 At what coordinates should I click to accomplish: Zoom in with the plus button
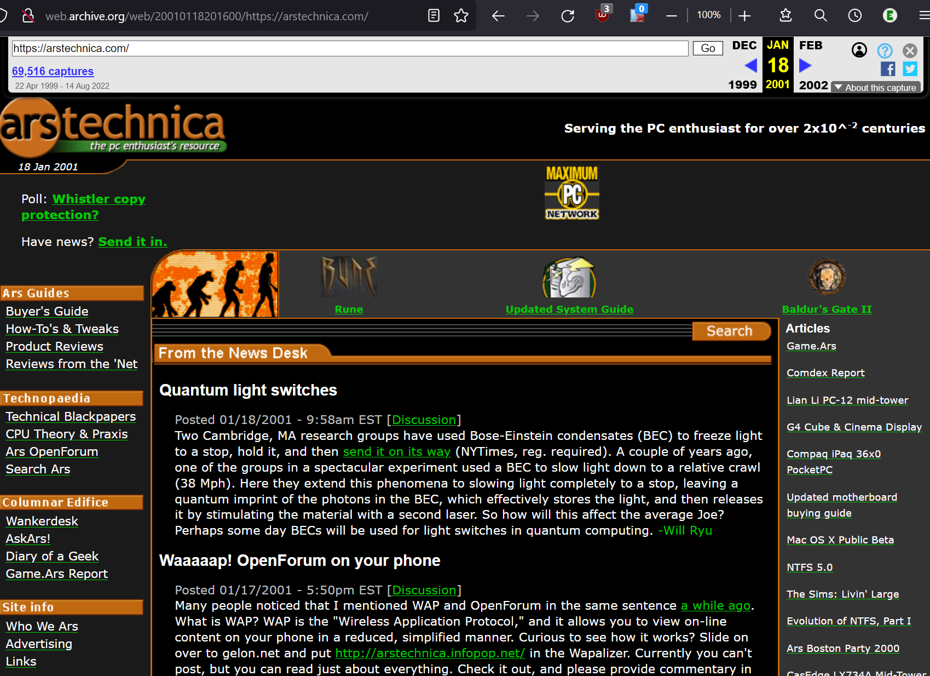tap(744, 16)
